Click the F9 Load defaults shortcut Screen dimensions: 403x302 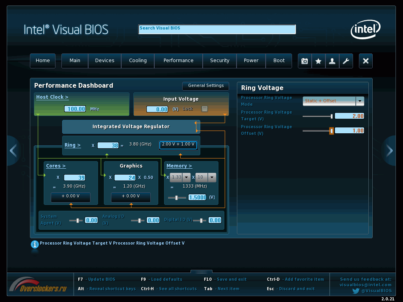pyautogui.click(x=161, y=279)
